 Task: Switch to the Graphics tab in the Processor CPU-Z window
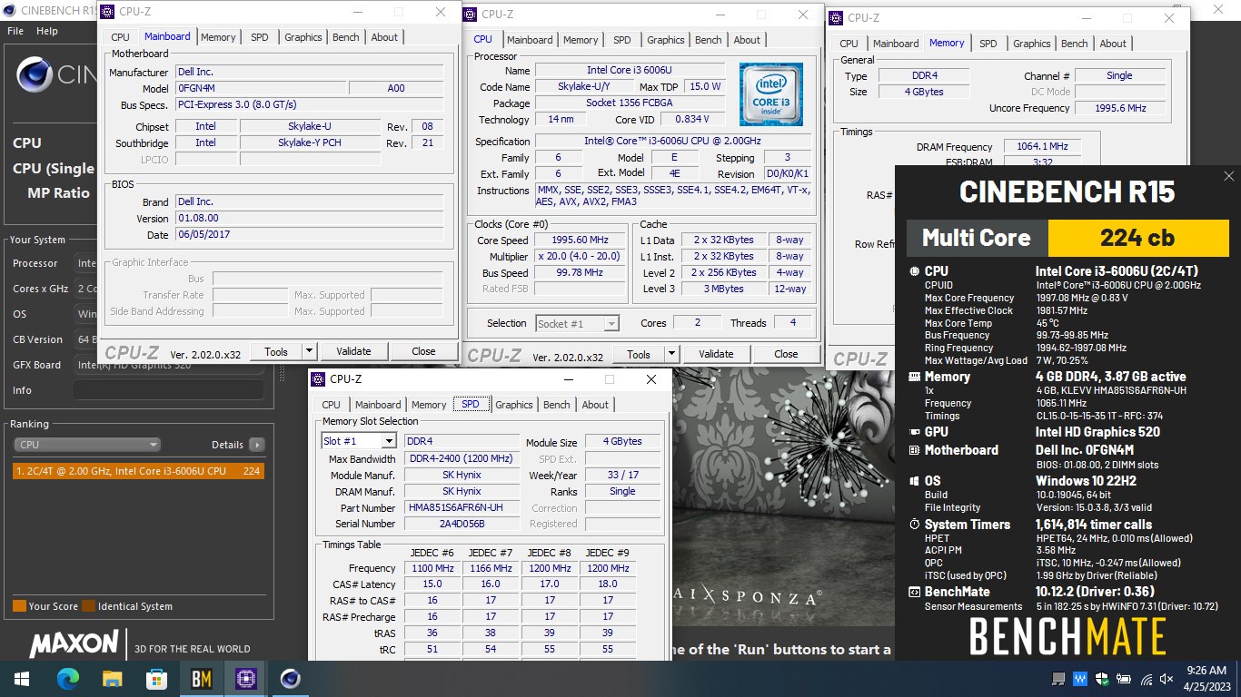(666, 40)
